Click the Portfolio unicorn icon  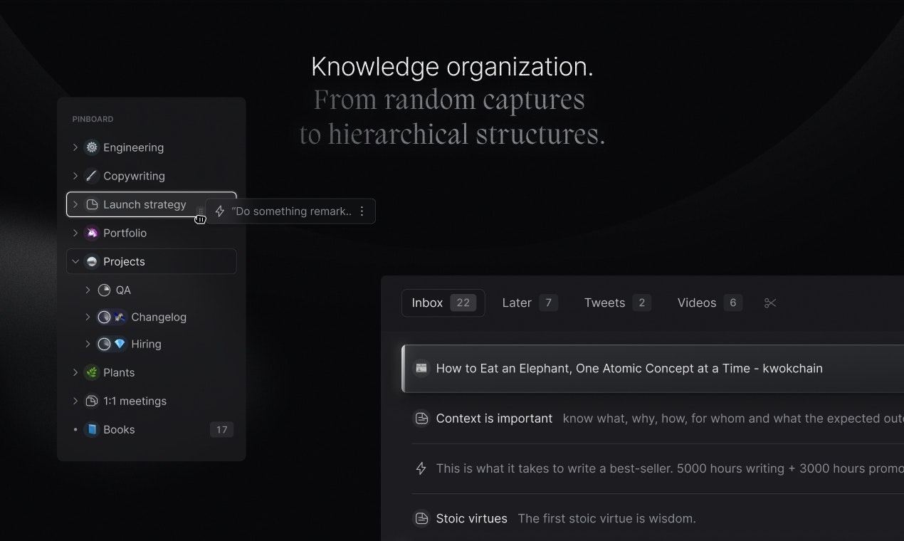91,233
